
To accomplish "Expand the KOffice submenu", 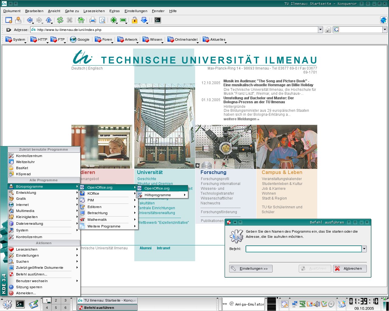I will (108, 193).
